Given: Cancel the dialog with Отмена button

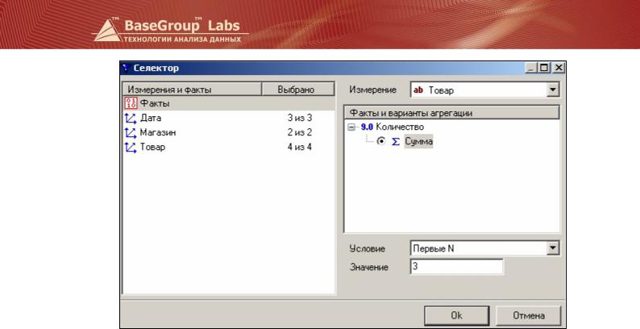Looking at the screenshot, I should [529, 315].
